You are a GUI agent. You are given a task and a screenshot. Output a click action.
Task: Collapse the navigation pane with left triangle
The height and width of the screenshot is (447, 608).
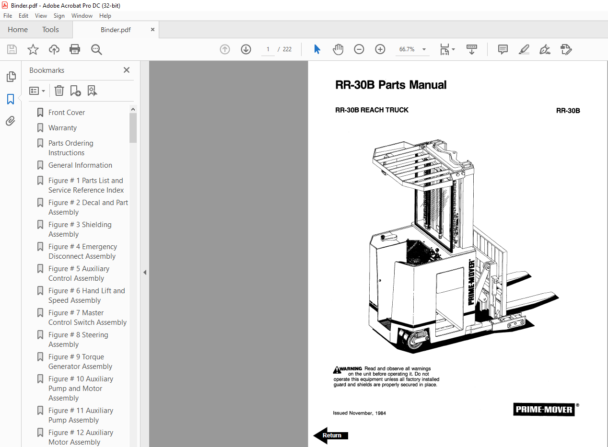[145, 272]
